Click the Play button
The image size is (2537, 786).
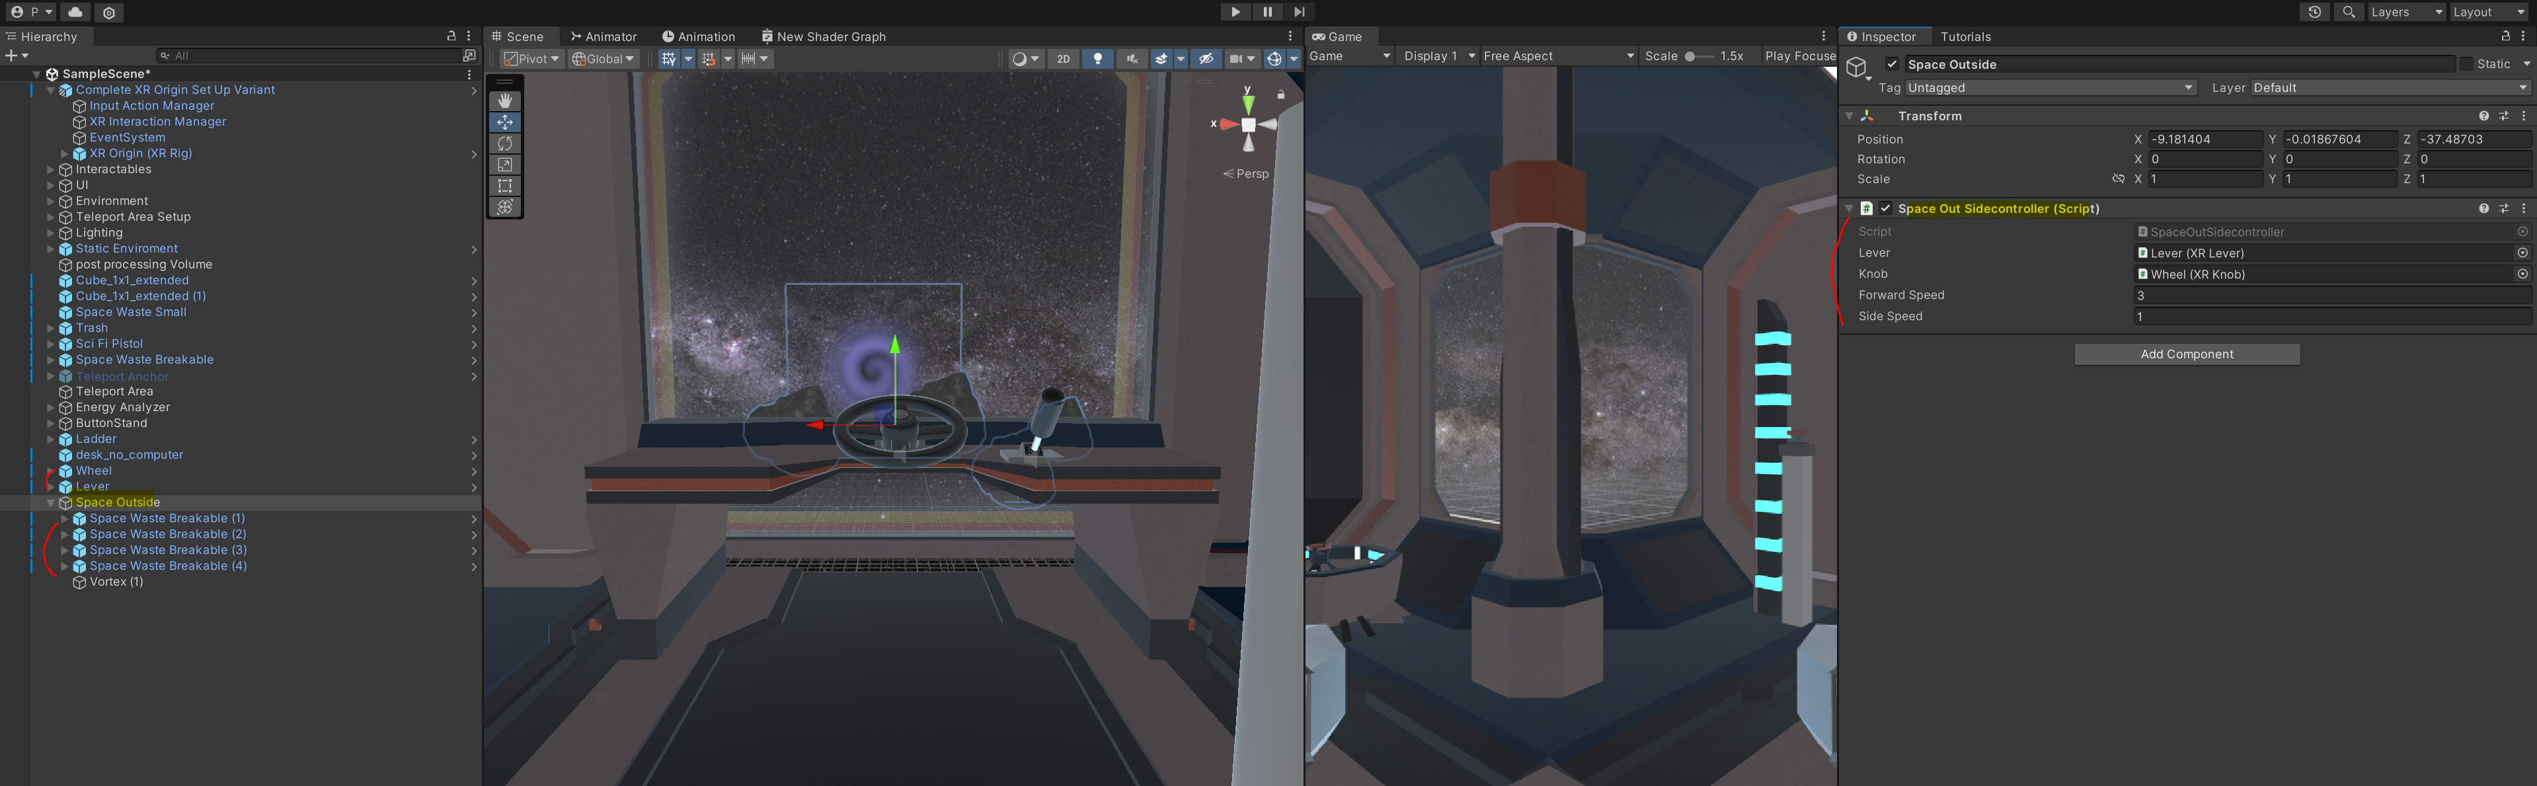pyautogui.click(x=1235, y=12)
